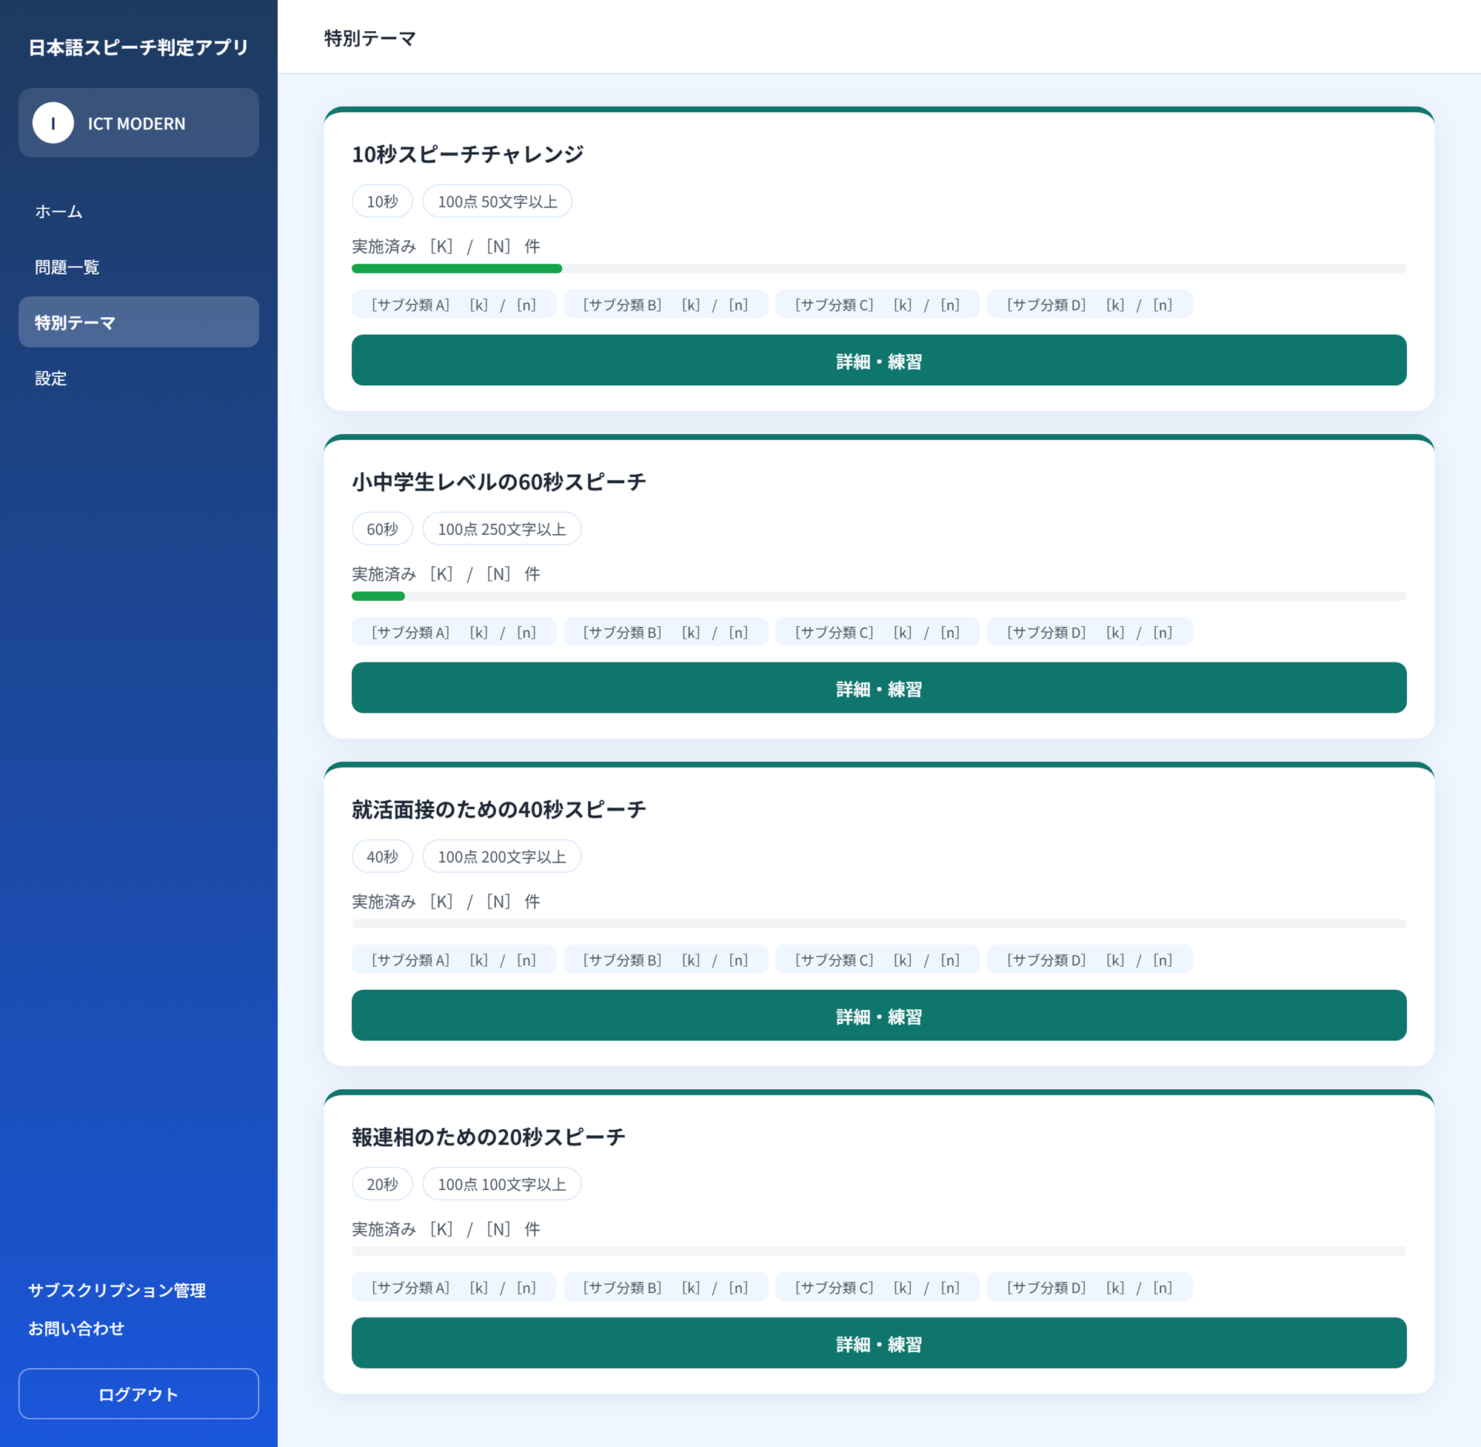Click the 100点 100文字以上 chip

(502, 1184)
